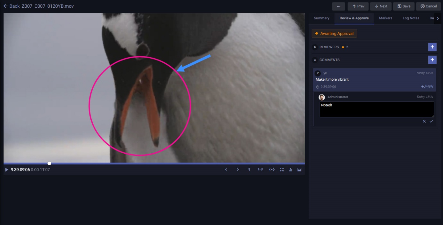The height and width of the screenshot is (225, 443).
Task: Select the Review & Approve tab
Action: point(354,18)
